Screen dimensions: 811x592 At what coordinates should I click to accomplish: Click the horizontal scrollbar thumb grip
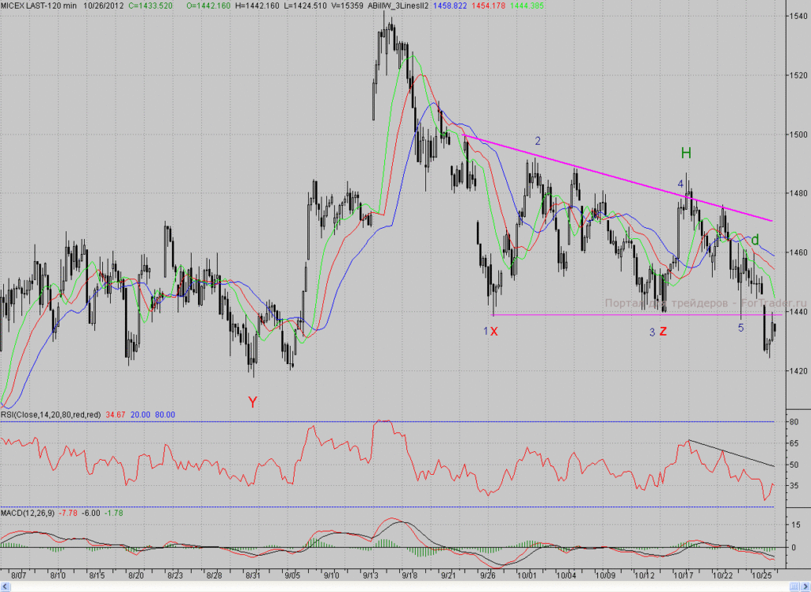tap(795, 587)
